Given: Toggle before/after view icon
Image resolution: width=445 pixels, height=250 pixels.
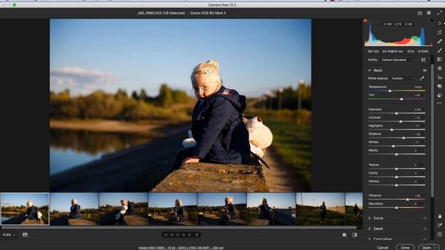Looking at the screenshot, I should 355,235.
